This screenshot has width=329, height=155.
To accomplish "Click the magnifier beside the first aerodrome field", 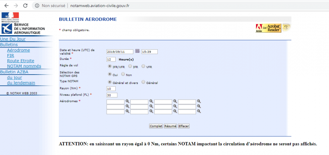I will 128,101.
